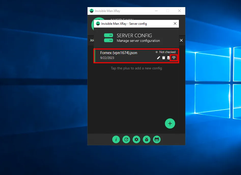The height and width of the screenshot is (175, 241).
Task: Click 'Tap the plus to add a new config' hint
Action: click(x=136, y=68)
